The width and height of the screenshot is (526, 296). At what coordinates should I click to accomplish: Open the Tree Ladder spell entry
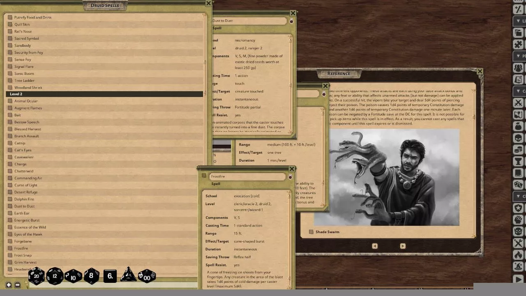click(x=24, y=81)
